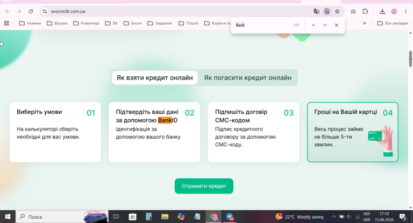Click the battery tray icon
The image size is (413, 223).
(x=341, y=217)
